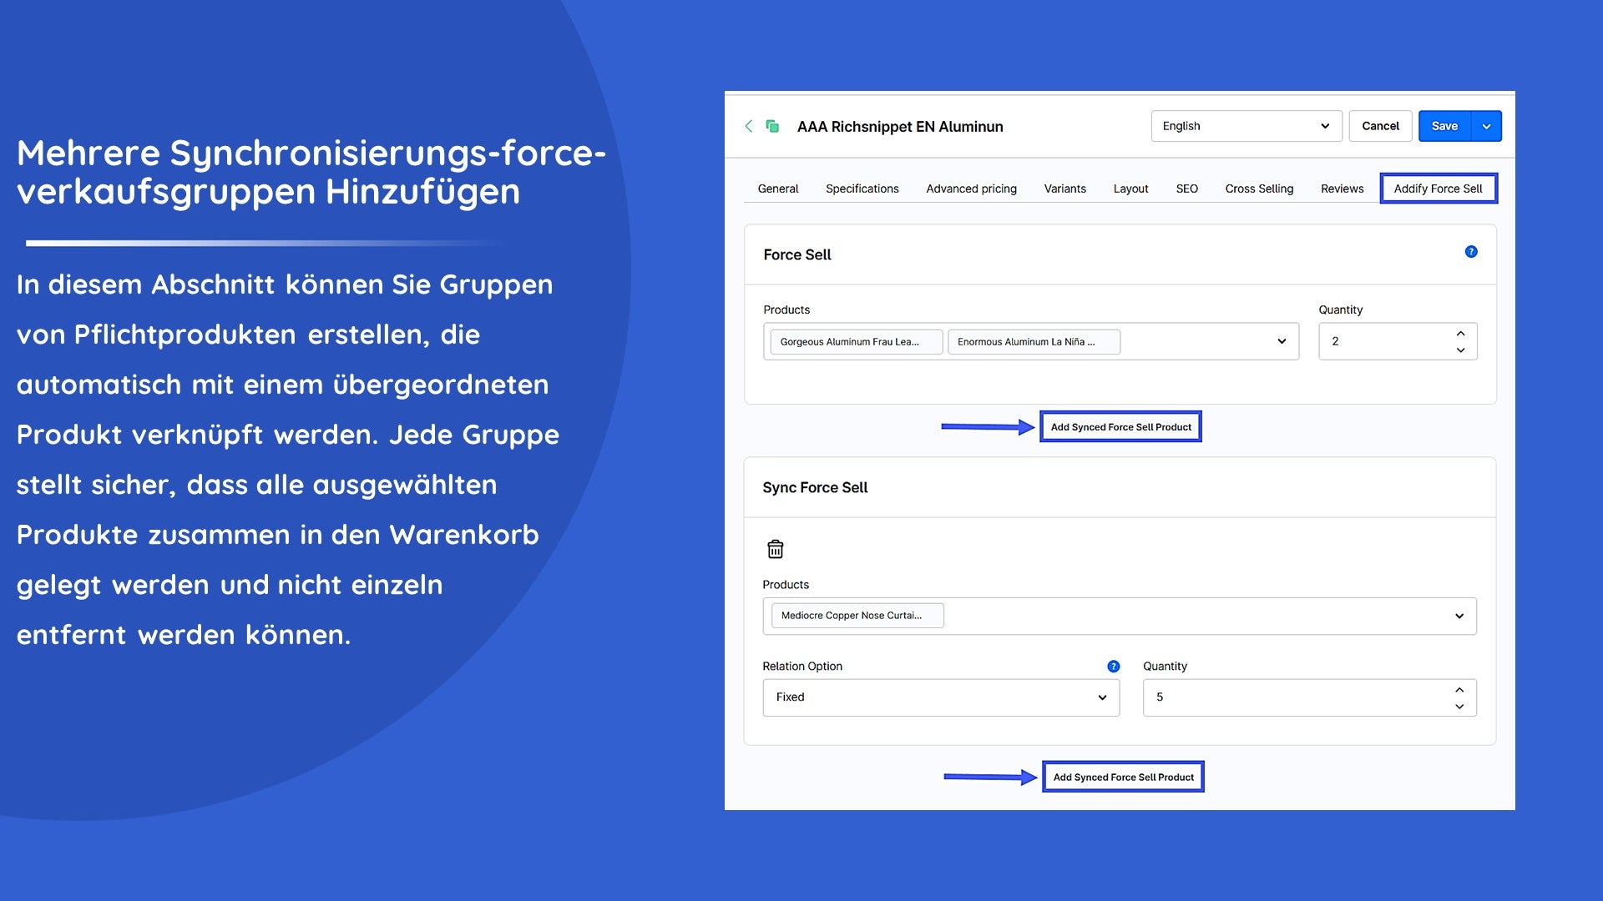Click the lower Add Synced Force Sell Product button
Viewport: 1603px width, 901px height.
tap(1123, 777)
